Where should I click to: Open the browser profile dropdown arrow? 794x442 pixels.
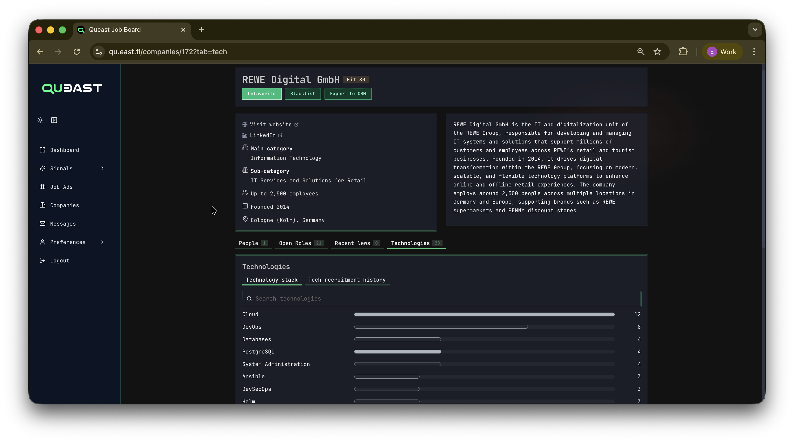tap(755, 30)
